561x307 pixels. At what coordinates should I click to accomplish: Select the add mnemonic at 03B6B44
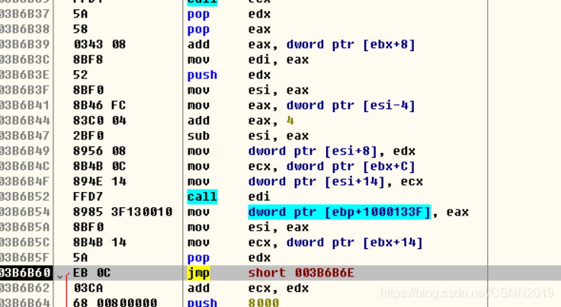click(x=198, y=120)
